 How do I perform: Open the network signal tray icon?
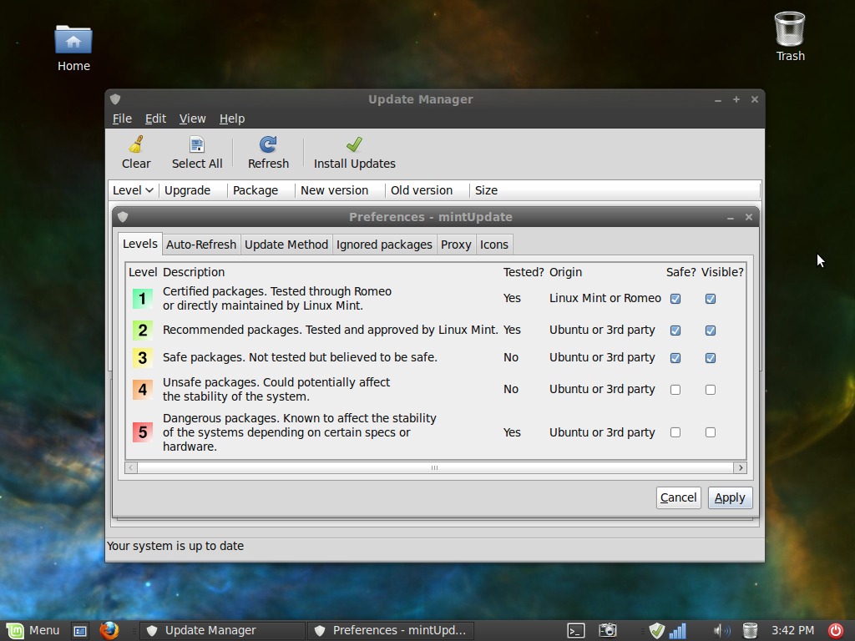pyautogui.click(x=677, y=631)
